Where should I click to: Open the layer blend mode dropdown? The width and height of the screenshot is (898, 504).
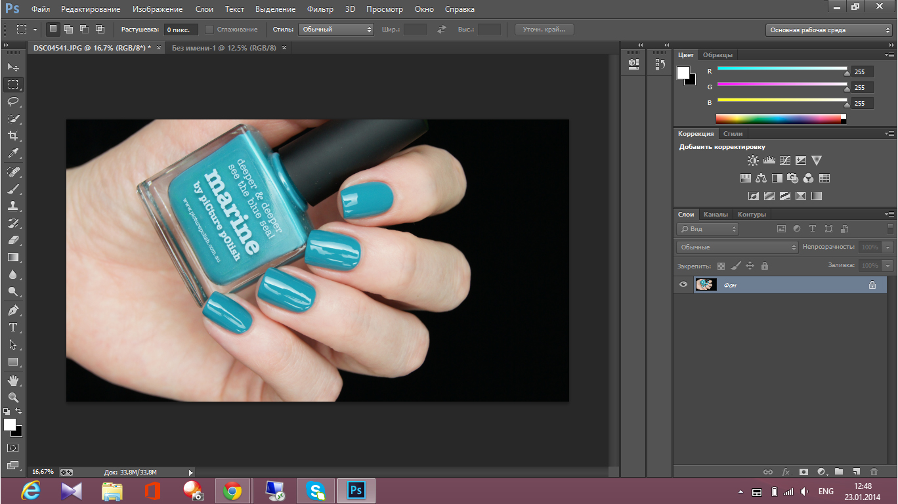(737, 247)
